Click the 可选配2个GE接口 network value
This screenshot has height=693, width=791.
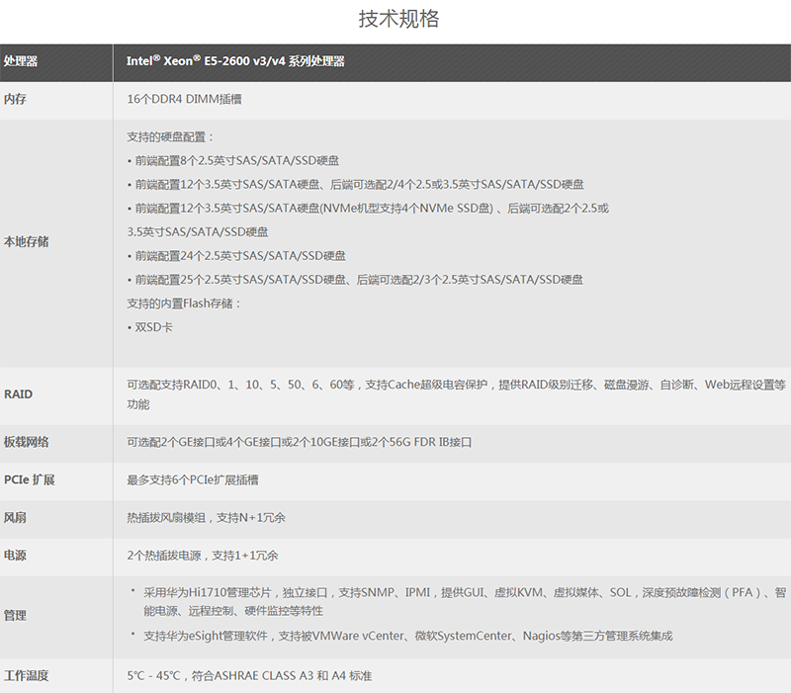click(x=300, y=442)
